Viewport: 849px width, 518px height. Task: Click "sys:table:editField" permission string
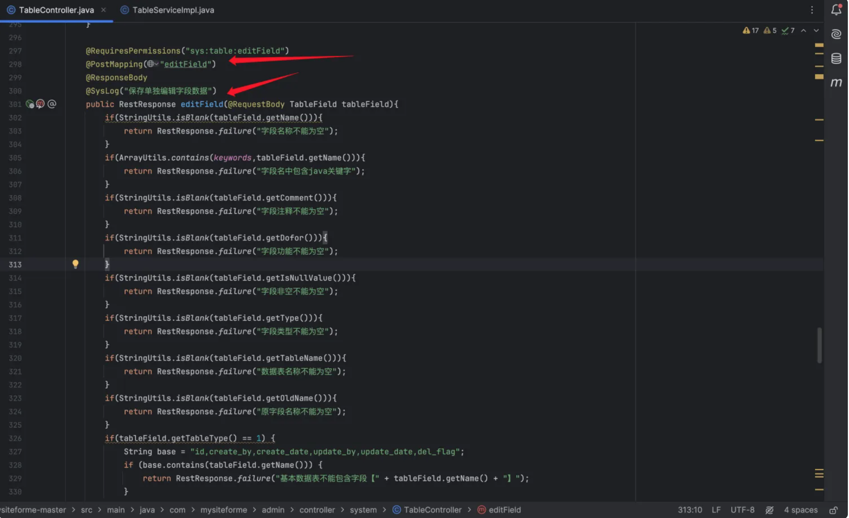click(x=235, y=51)
